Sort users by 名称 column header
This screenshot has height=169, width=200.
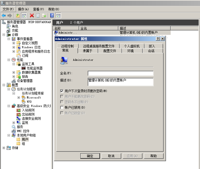pos(66,28)
